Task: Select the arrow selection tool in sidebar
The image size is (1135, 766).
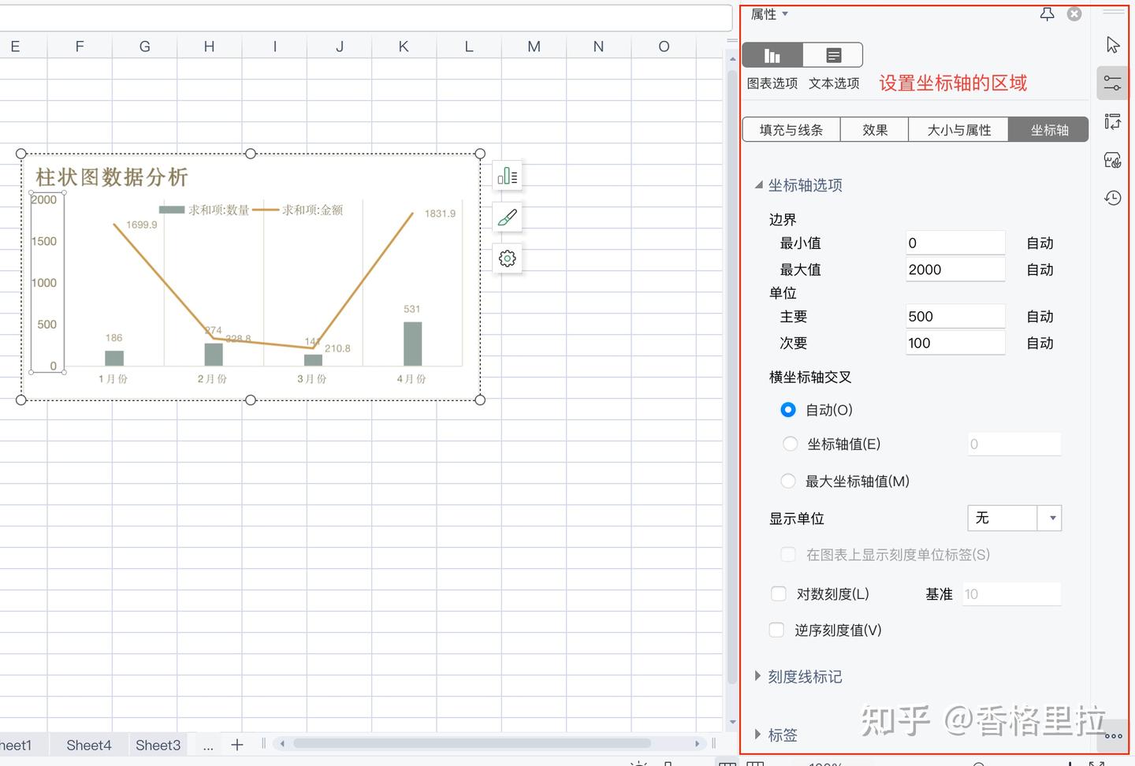Action: [1113, 44]
